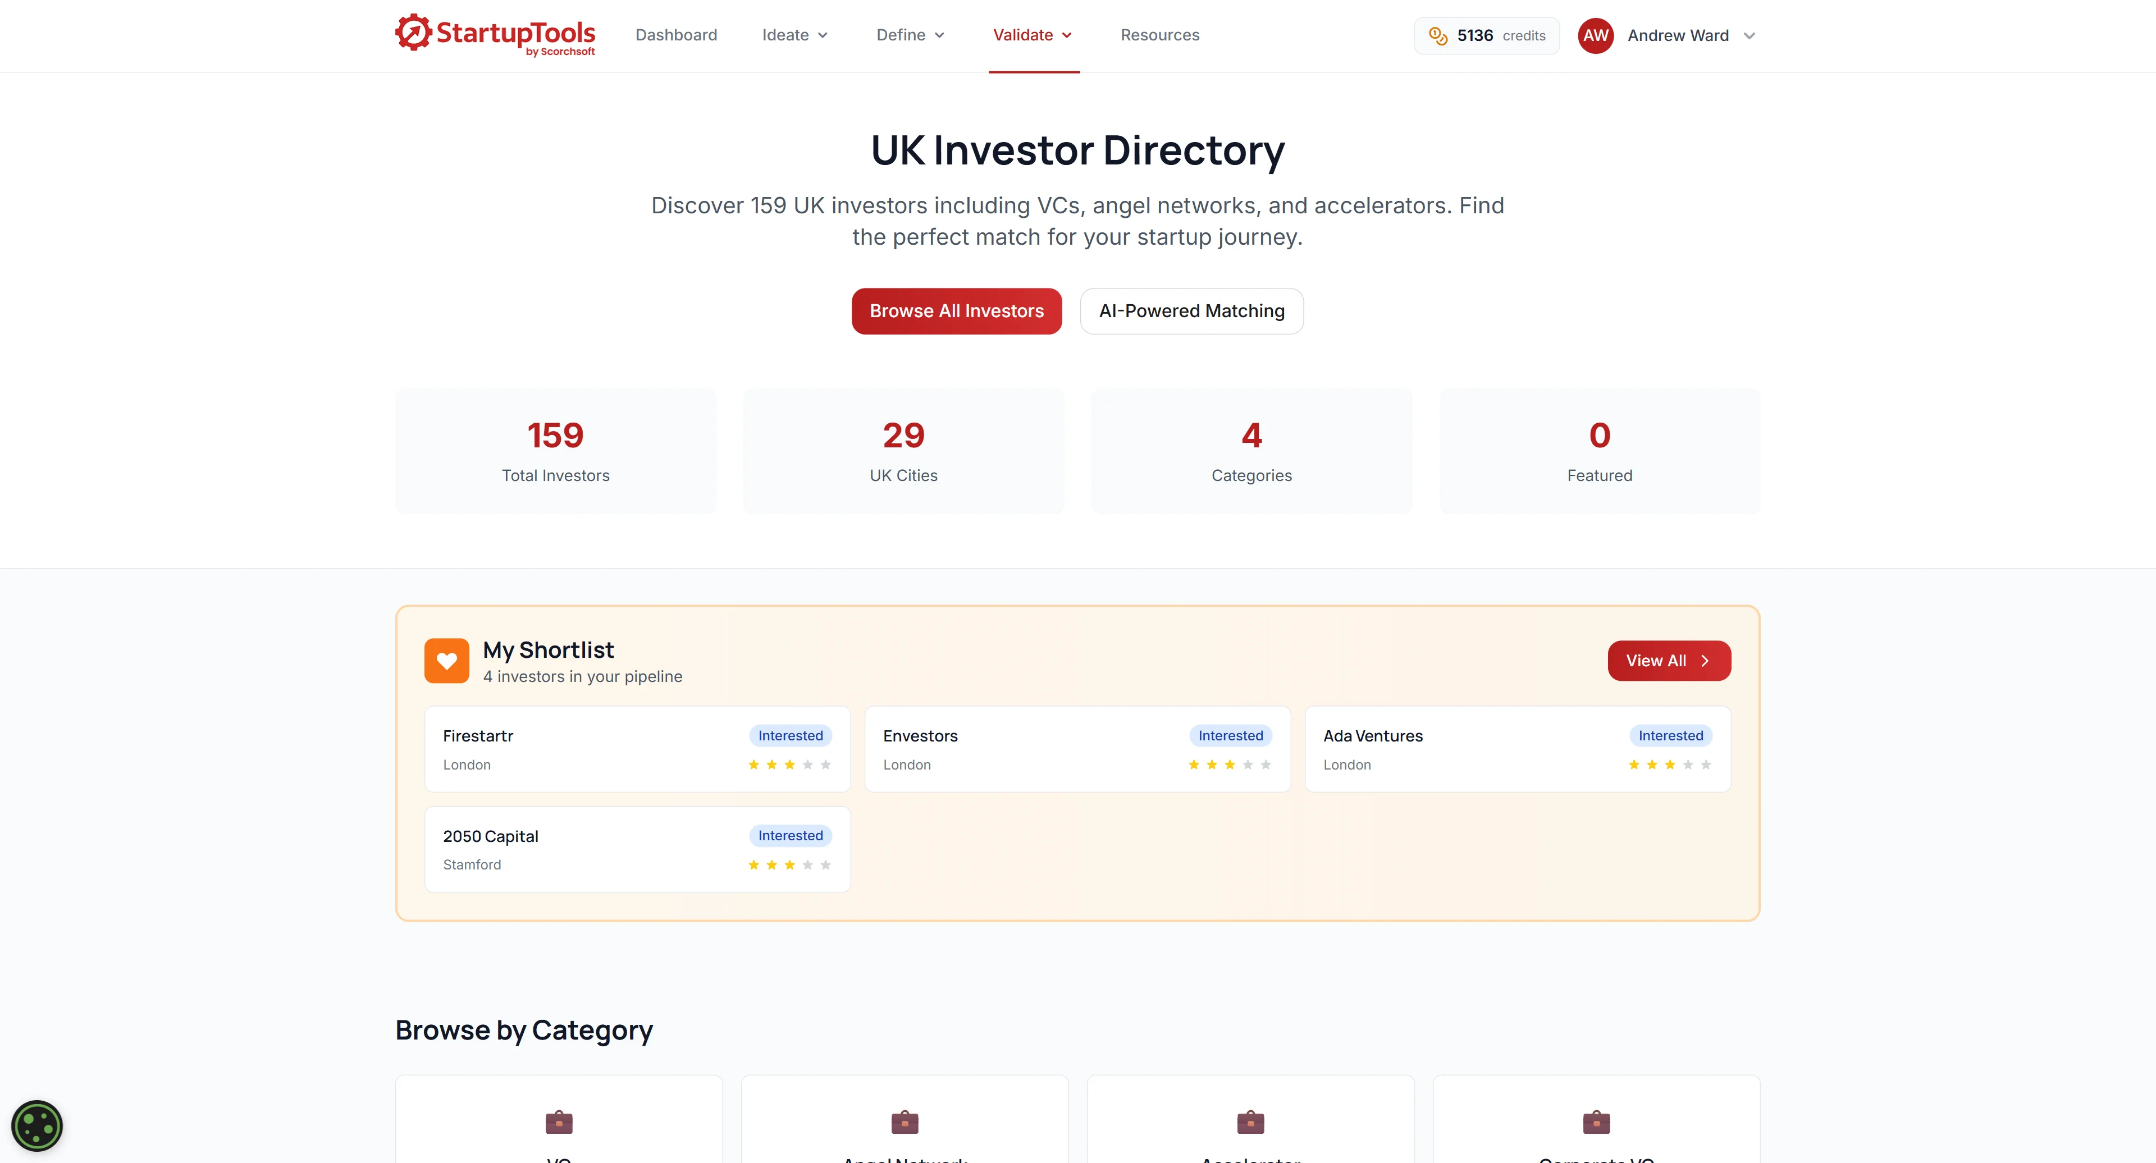Image resolution: width=2156 pixels, height=1163 pixels.
Task: Click the Firestartr star rating
Action: 789,764
